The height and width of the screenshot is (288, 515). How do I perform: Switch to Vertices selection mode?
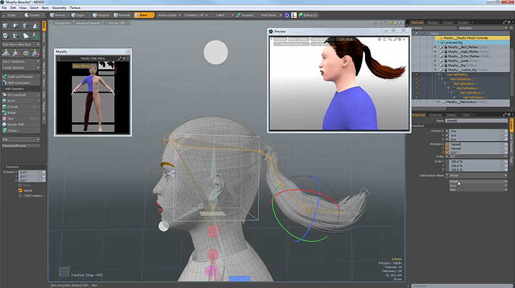(x=57, y=14)
